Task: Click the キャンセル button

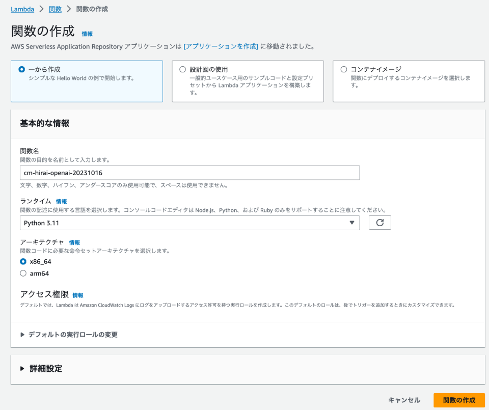Action: [404, 400]
